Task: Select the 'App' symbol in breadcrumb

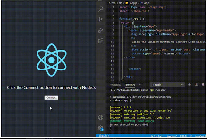Action: [145, 3]
